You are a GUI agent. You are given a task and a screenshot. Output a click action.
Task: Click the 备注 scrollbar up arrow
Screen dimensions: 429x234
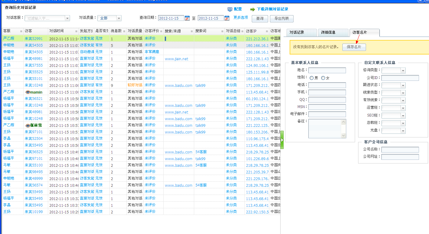pos(344,122)
